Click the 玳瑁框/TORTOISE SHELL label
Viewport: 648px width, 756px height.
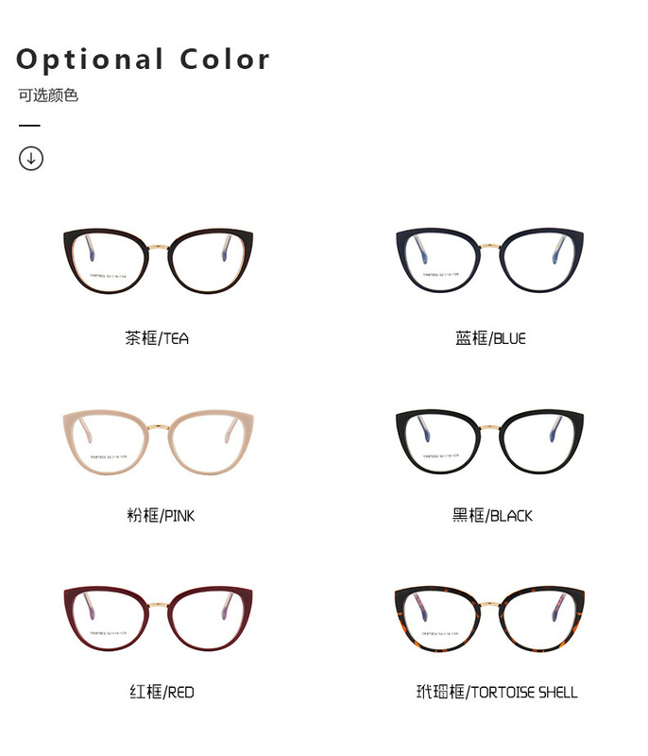pyautogui.click(x=497, y=692)
